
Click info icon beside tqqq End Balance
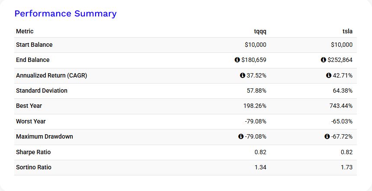tap(237, 60)
